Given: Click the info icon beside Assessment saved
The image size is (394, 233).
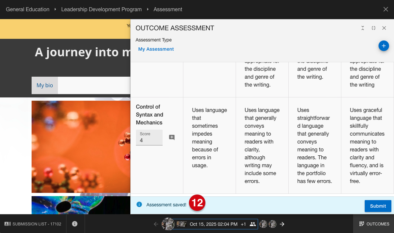Looking at the screenshot, I should click(139, 204).
